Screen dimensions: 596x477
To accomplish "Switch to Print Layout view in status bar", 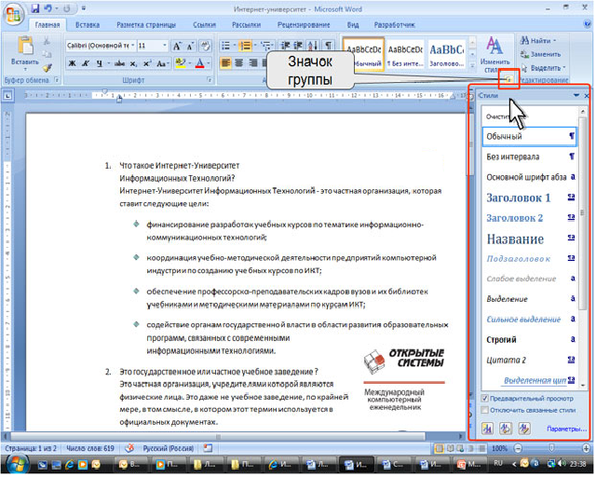I will (x=440, y=448).
